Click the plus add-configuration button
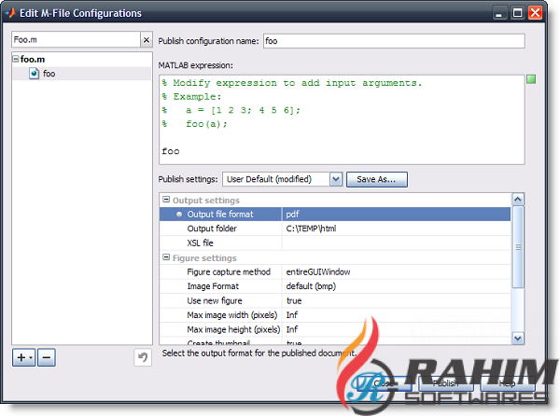 point(21,357)
